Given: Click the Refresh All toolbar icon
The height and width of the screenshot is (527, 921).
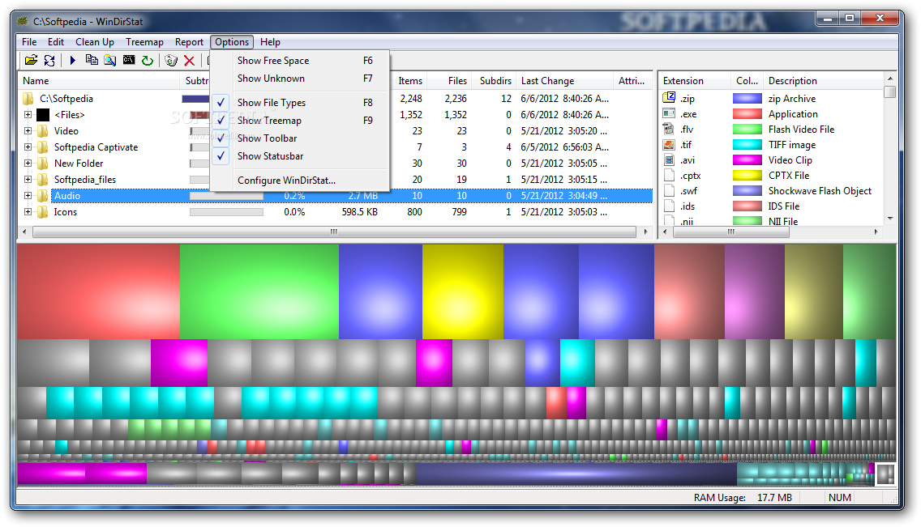Looking at the screenshot, I should click(49, 60).
